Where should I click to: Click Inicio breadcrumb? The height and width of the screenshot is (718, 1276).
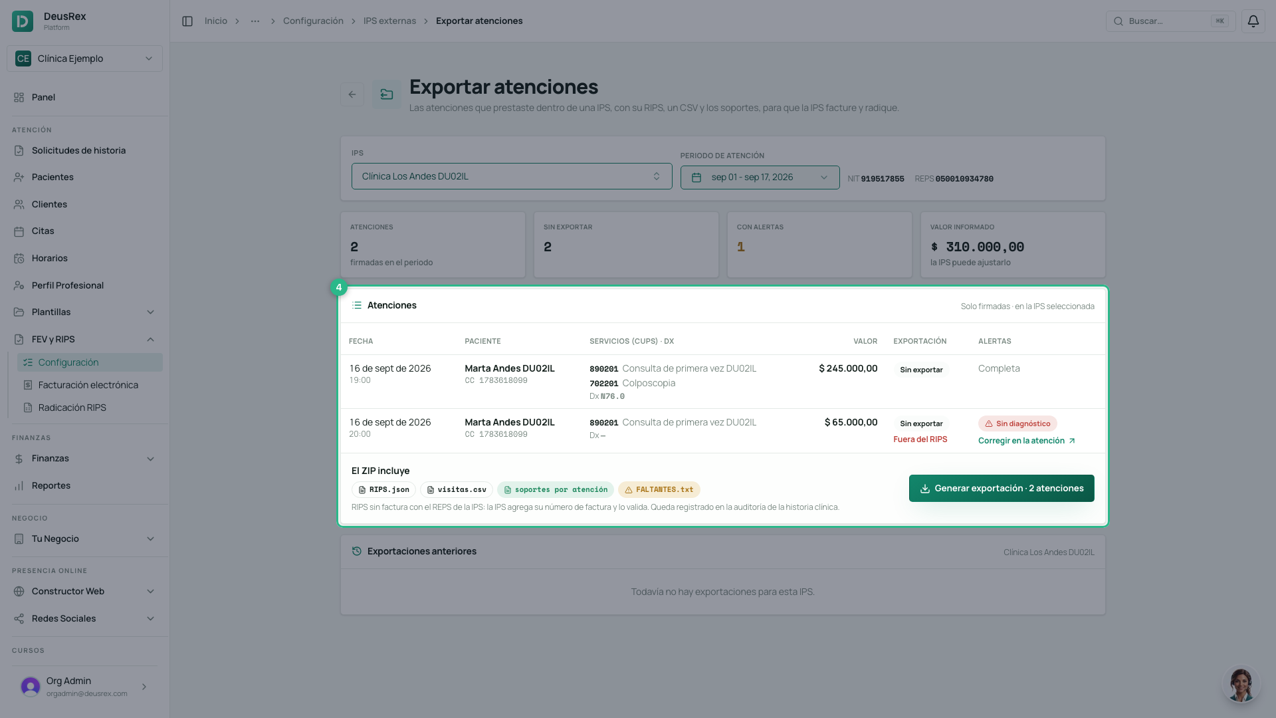(216, 21)
